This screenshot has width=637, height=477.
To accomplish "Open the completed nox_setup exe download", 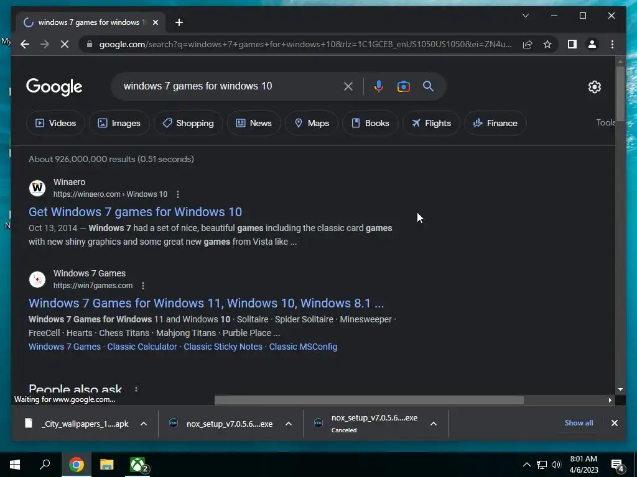I will click(x=221, y=424).
